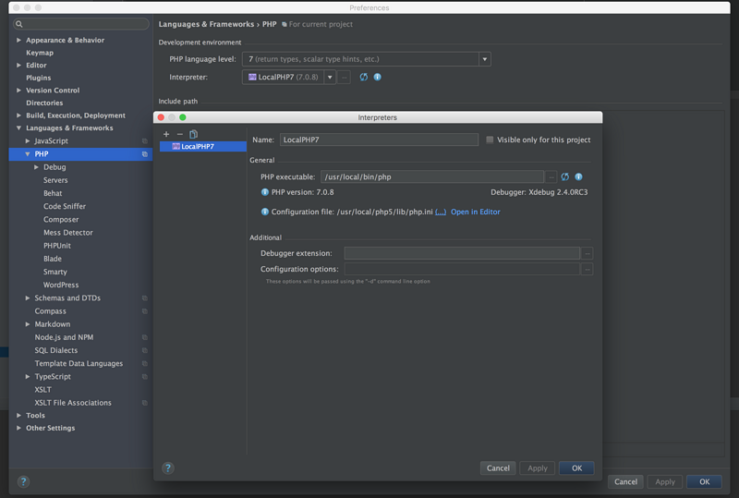Click Cancel in Interpreters dialog

click(x=498, y=468)
